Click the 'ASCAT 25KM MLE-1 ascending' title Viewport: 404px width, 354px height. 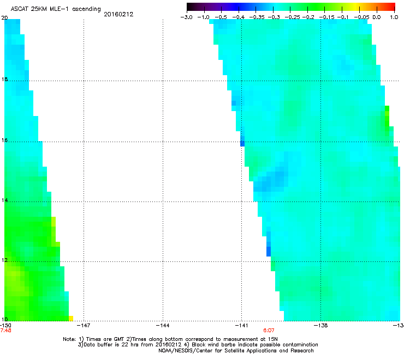[x=56, y=9]
